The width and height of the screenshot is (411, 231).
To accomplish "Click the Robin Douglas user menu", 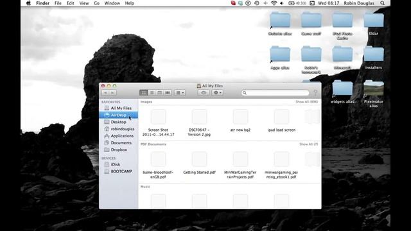I will point(359,3).
